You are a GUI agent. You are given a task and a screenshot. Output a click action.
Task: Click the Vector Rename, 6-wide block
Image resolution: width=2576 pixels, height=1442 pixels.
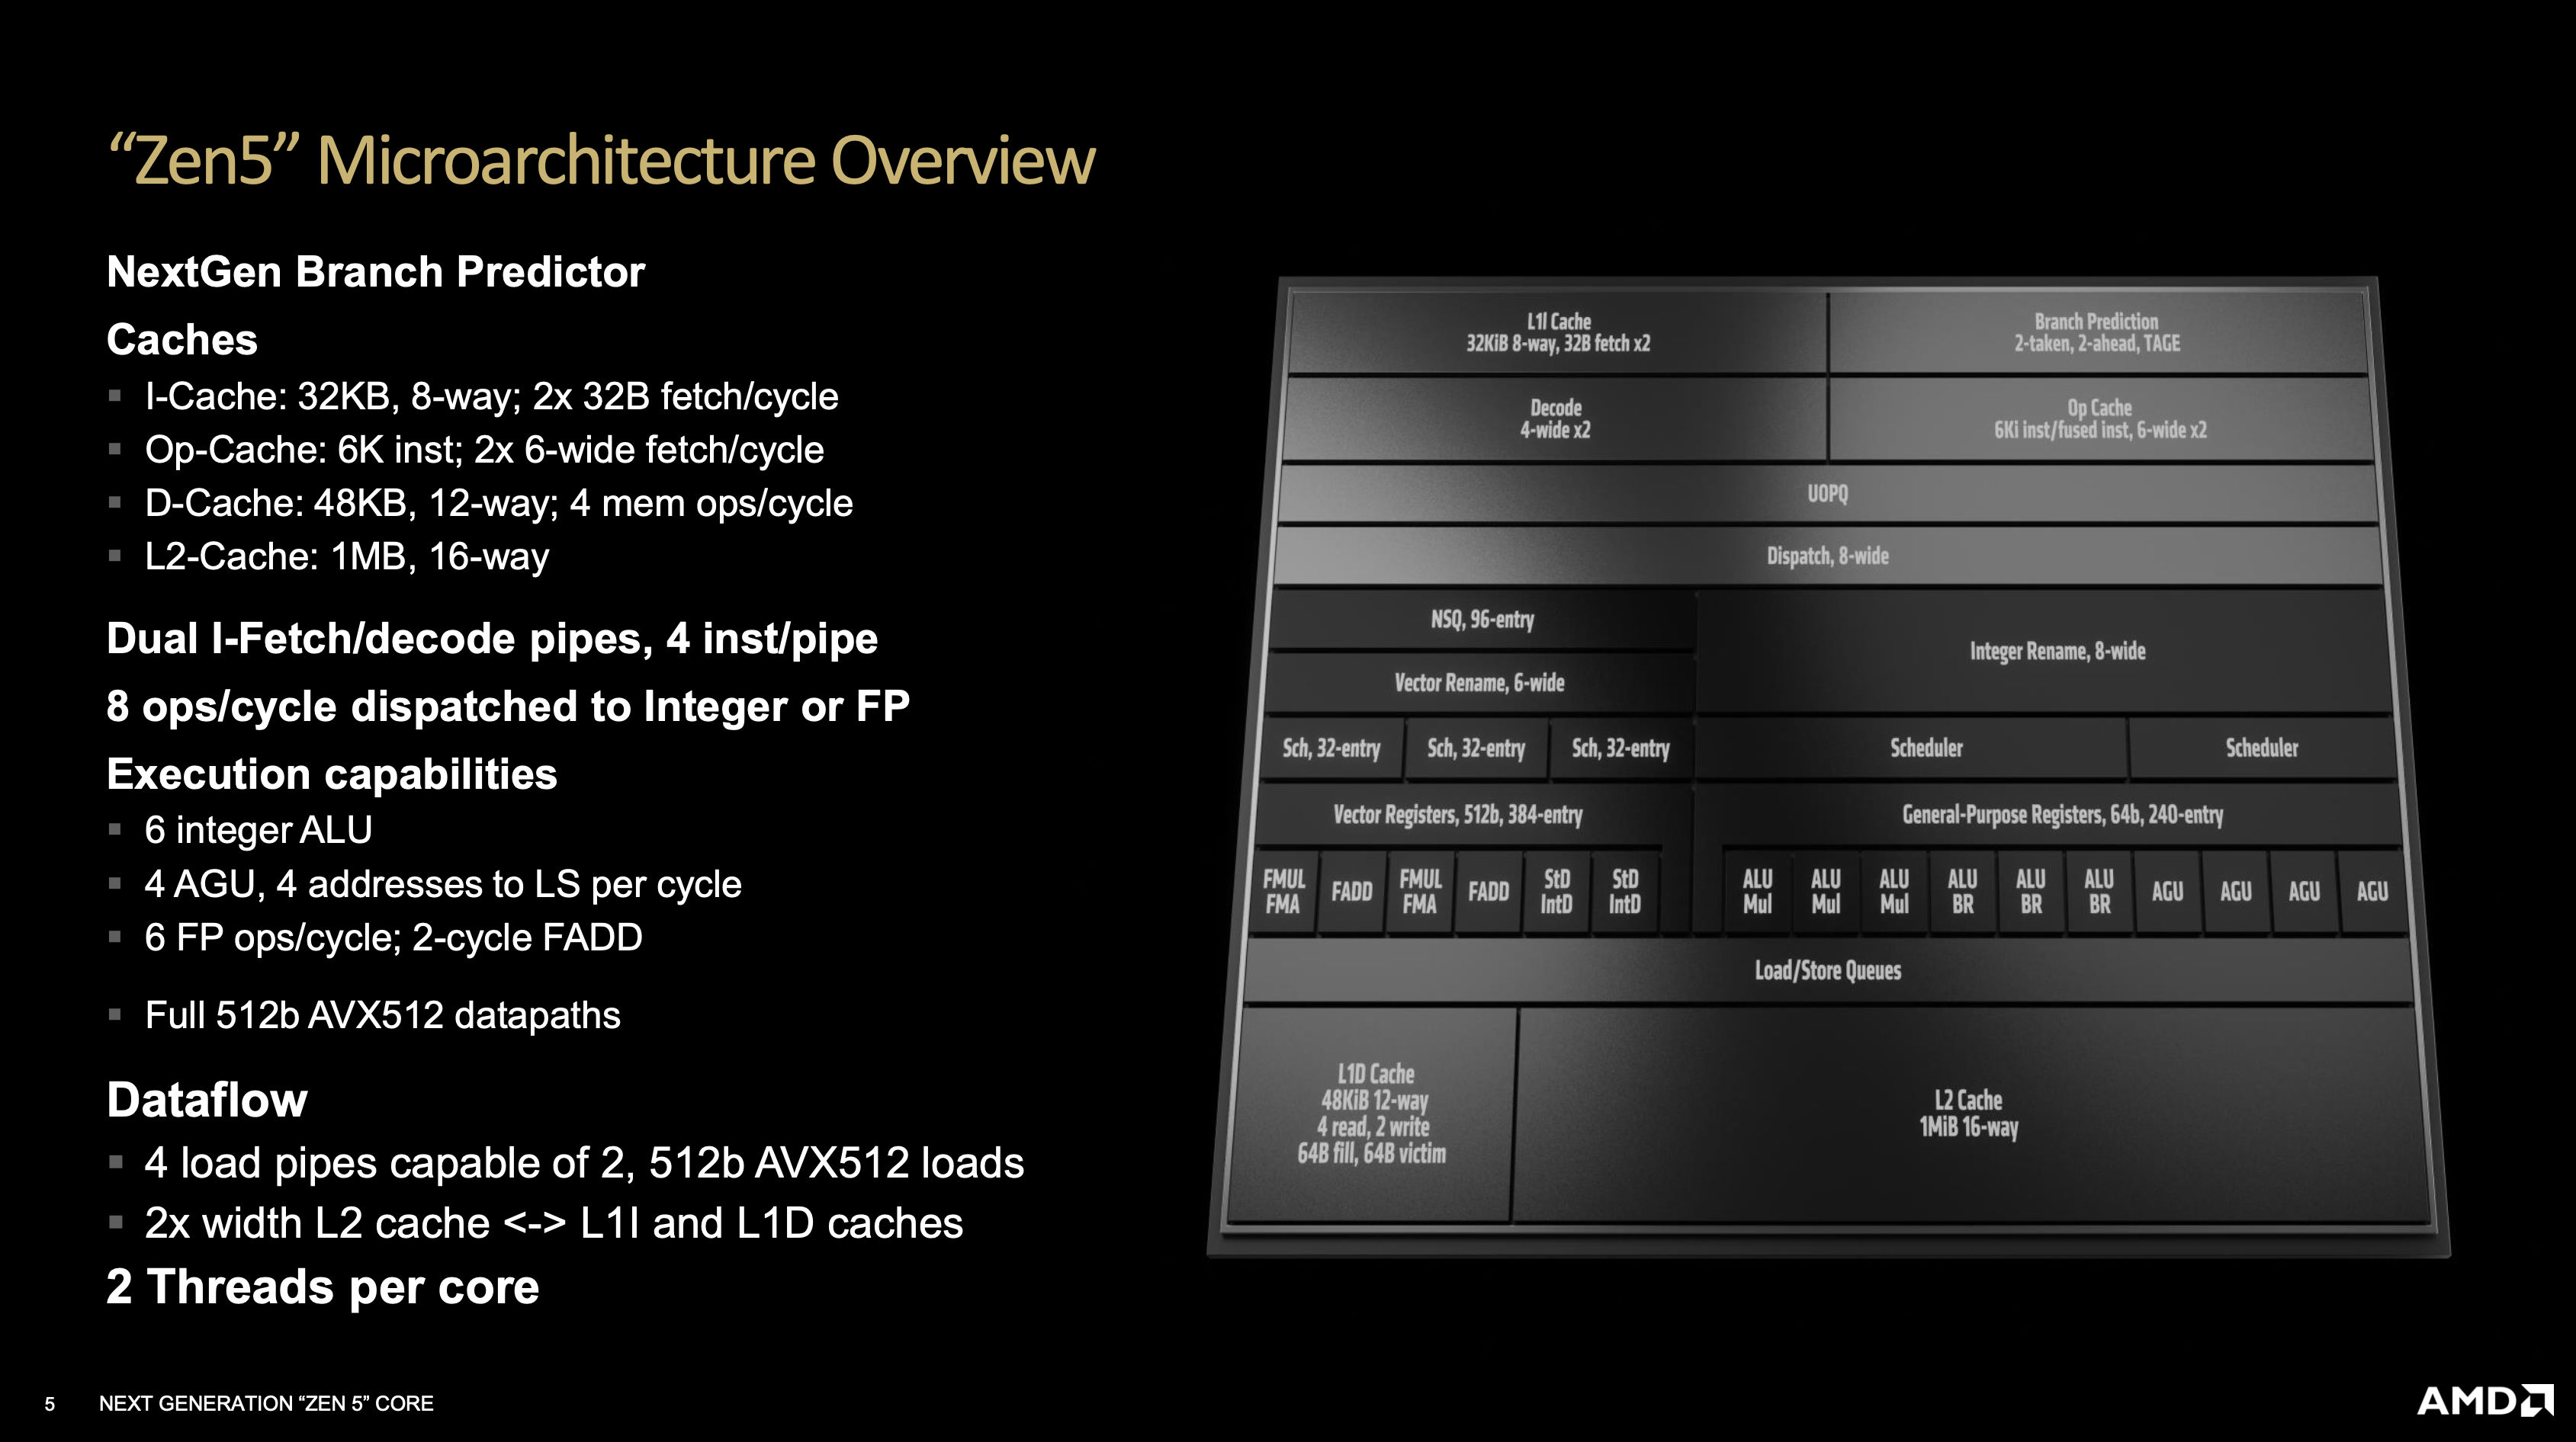(1479, 684)
